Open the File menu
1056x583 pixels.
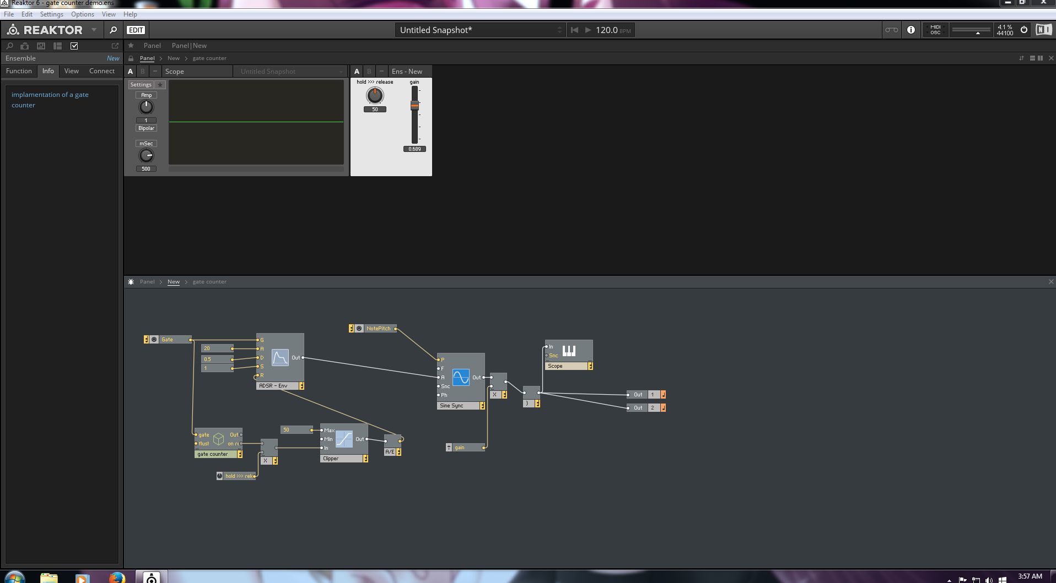point(9,14)
